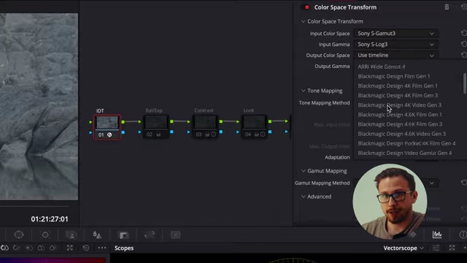Choose Blackmagic Design 4.6K Video Gen 3
The image size is (467, 263).
coord(402,134)
